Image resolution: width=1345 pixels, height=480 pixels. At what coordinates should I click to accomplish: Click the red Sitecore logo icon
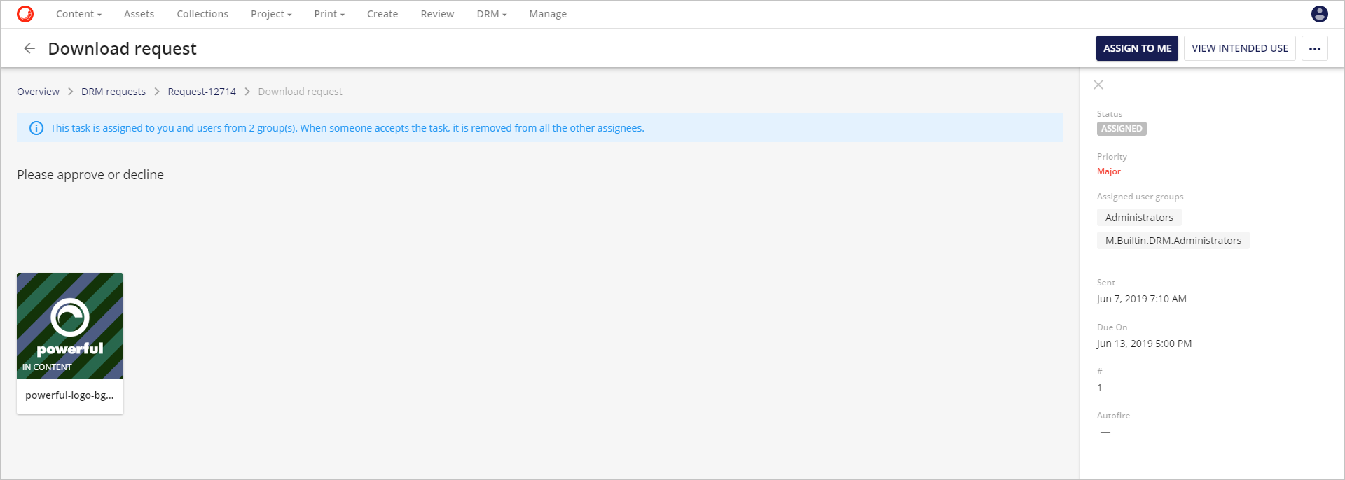25,14
